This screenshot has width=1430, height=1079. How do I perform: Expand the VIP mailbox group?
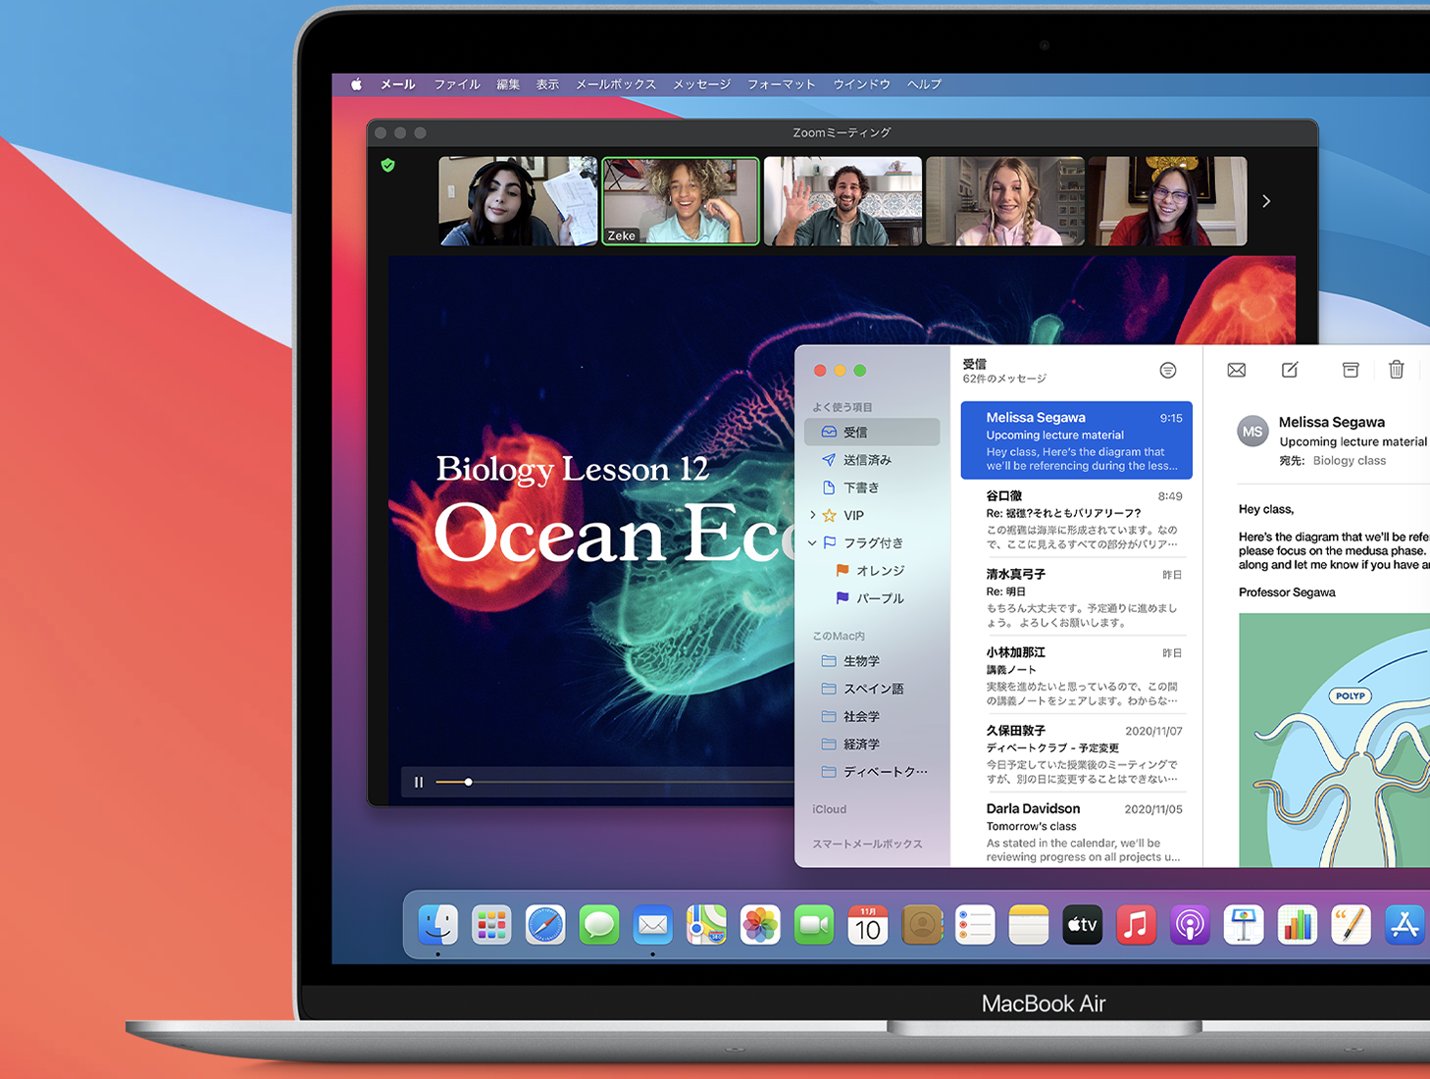(812, 515)
